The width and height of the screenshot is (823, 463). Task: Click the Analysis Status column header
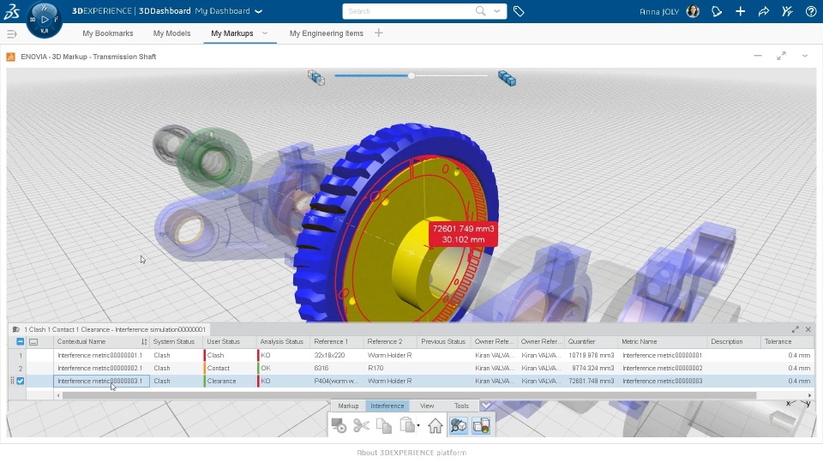pyautogui.click(x=282, y=342)
